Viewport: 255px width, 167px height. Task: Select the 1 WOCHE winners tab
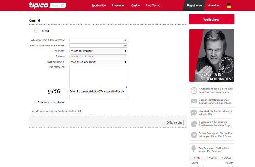tap(212, 158)
